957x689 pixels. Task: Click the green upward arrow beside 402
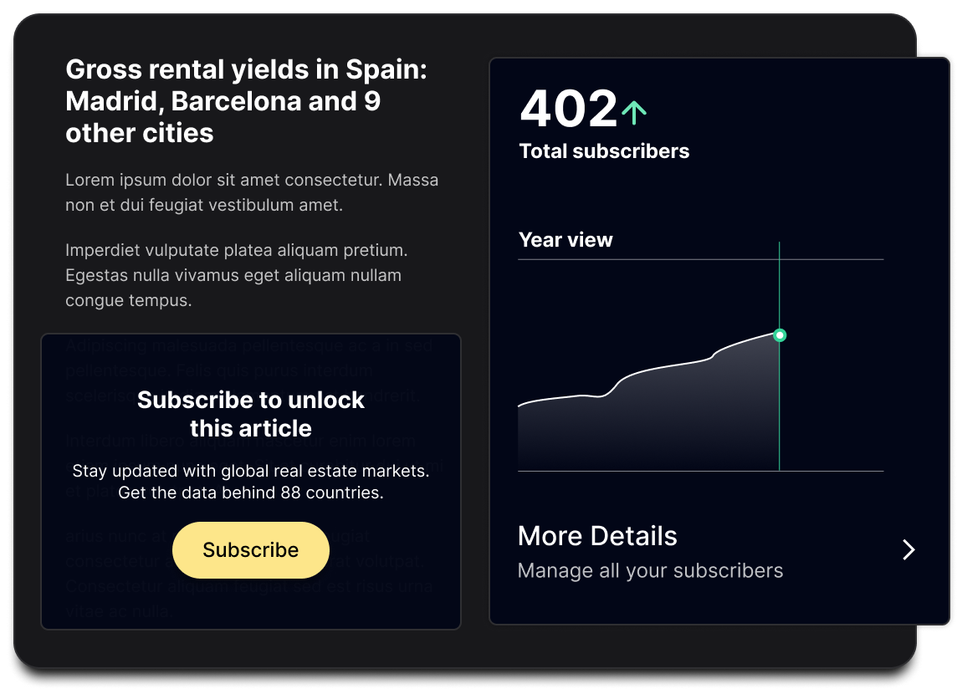(634, 113)
